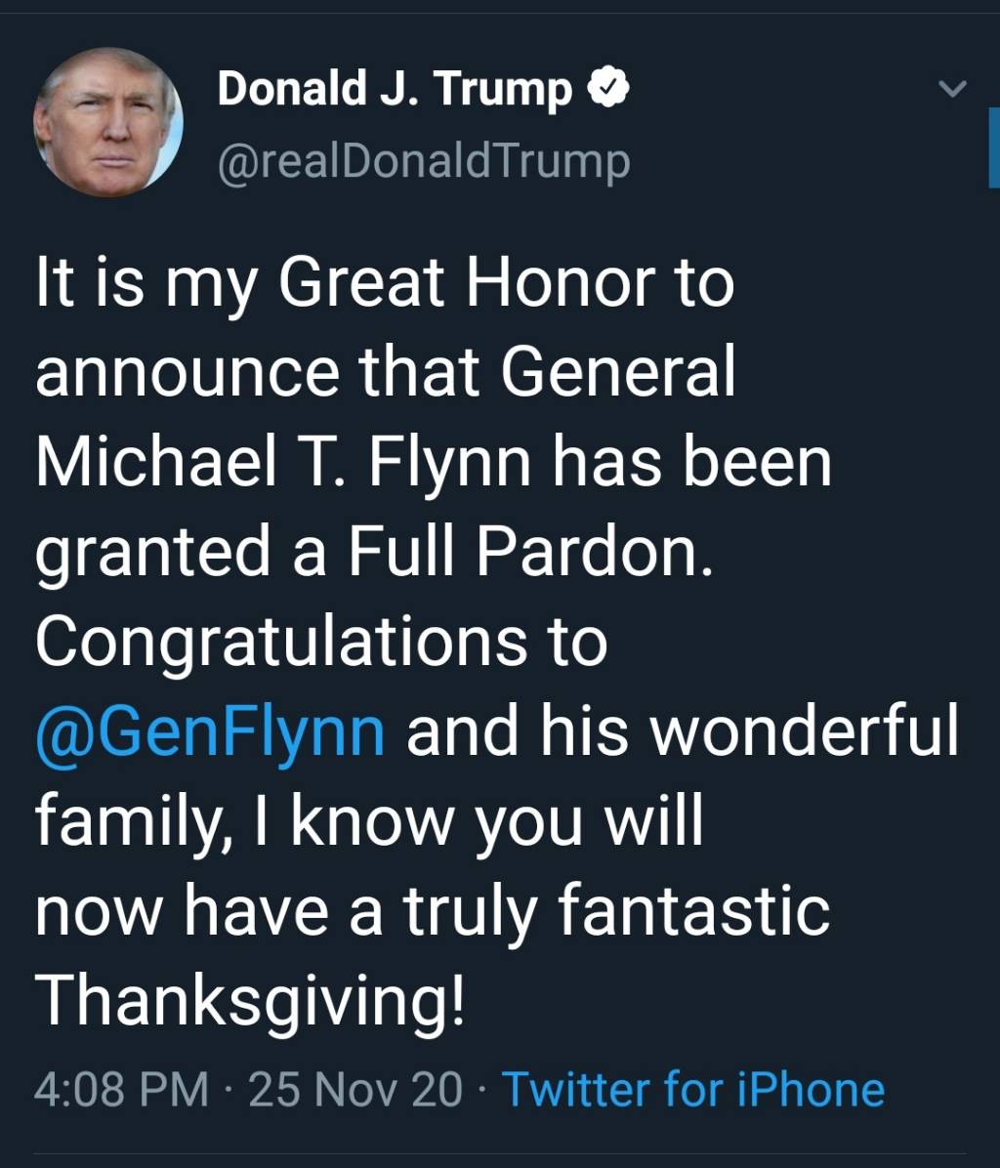Click the phrase I know you will
The width and height of the screenshot is (1000, 1168).
(x=496, y=823)
